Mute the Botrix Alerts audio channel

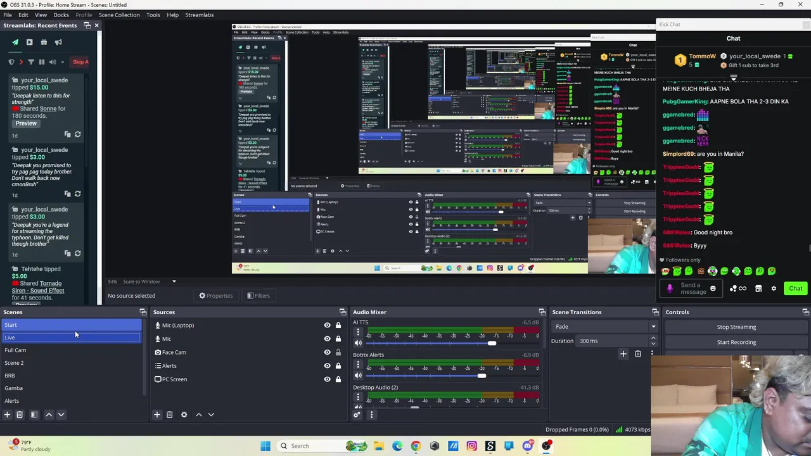click(358, 376)
